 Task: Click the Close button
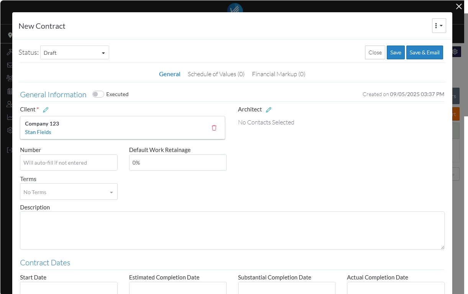click(375, 53)
